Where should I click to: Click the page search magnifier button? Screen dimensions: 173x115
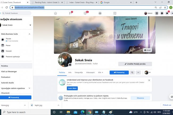click(132, 73)
